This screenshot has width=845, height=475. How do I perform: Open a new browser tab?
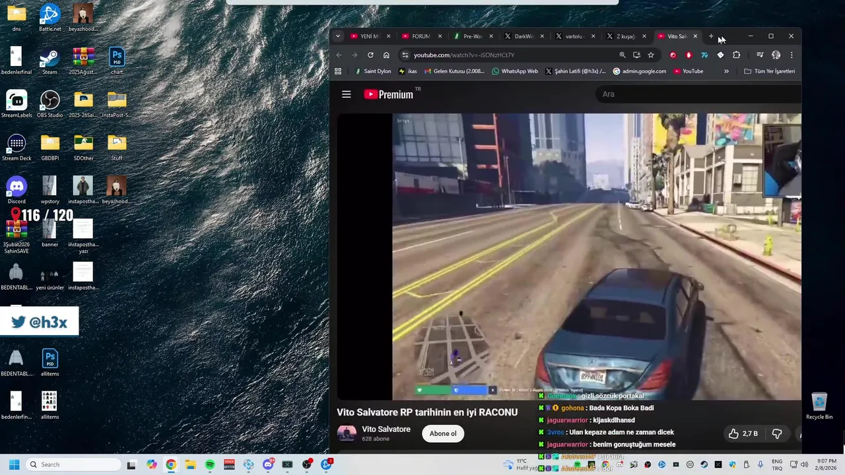tap(711, 36)
